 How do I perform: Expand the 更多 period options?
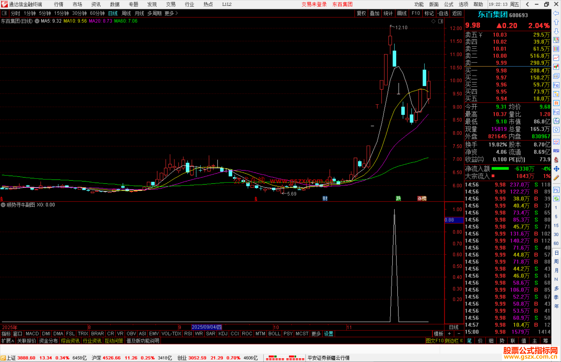pyautogui.click(x=171, y=13)
